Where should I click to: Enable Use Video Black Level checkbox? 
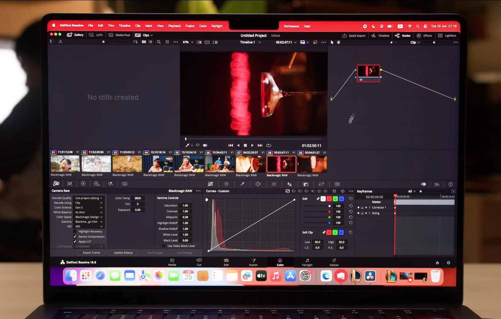[164, 246]
